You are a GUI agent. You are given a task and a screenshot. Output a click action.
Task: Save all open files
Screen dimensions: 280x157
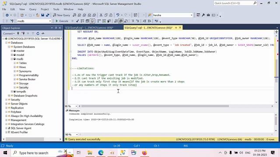[48, 15]
